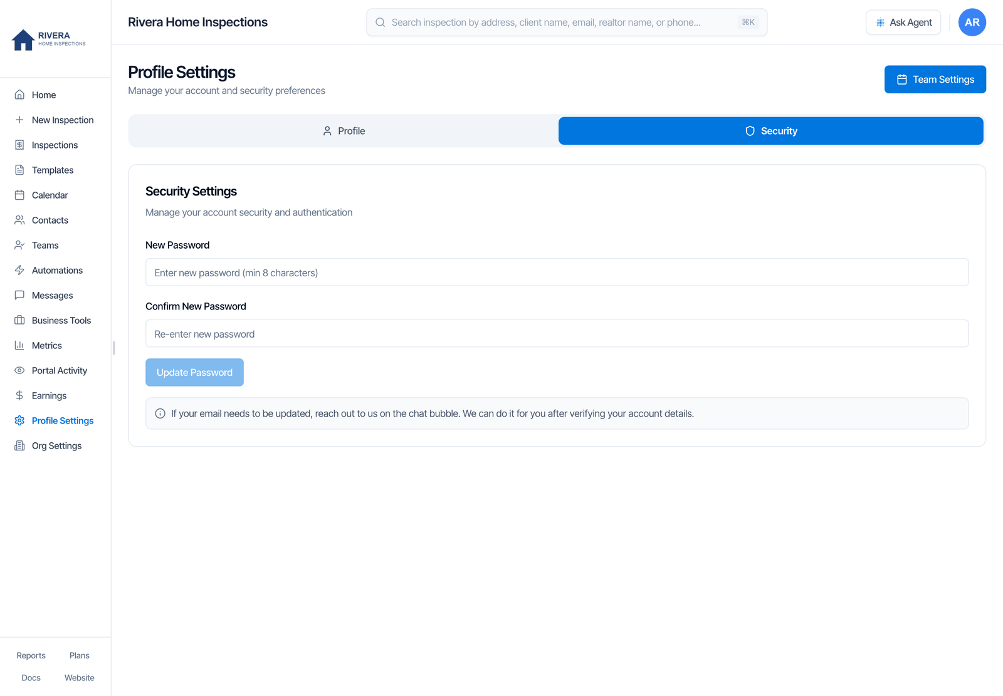Click the 'Rivera Home Inspections' header title
The height and width of the screenshot is (696, 1003).
pos(197,22)
